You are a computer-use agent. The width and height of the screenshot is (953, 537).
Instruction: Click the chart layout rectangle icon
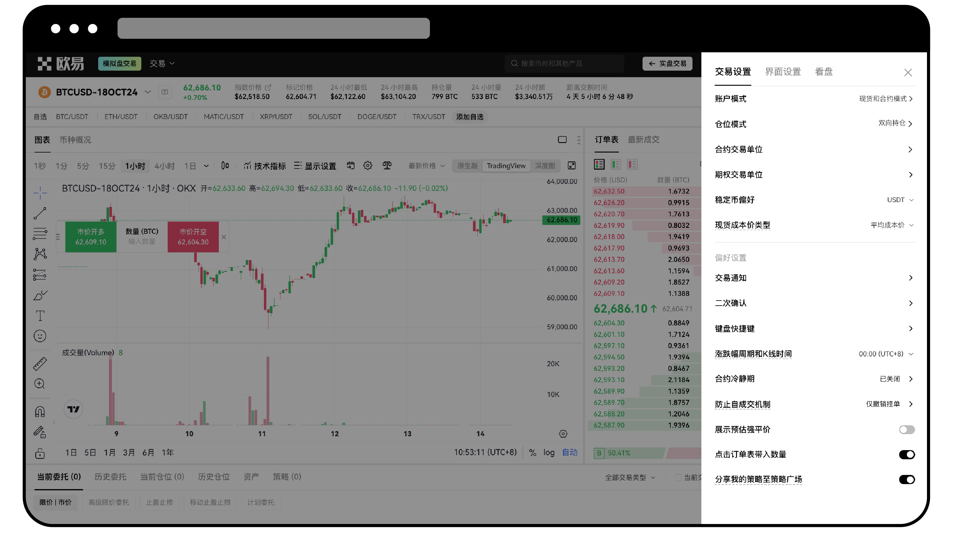pos(562,140)
